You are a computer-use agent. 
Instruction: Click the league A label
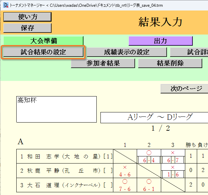(21, 142)
